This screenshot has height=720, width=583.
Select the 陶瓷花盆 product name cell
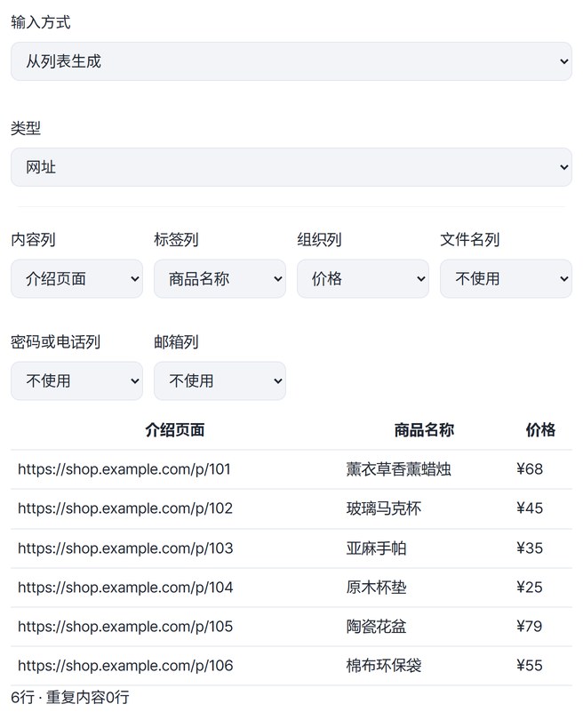[x=376, y=627]
